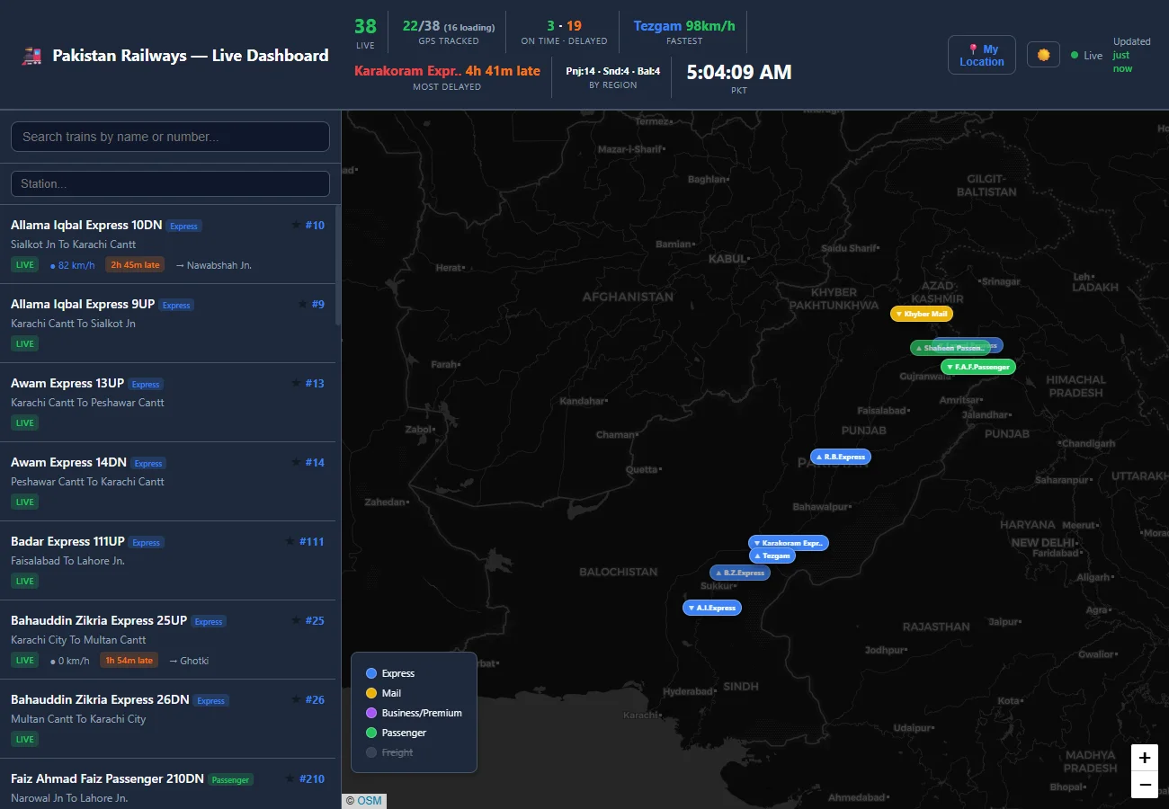Select the Karakoram Expr.. map marker
The width and height of the screenshot is (1169, 809).
pyautogui.click(x=789, y=543)
